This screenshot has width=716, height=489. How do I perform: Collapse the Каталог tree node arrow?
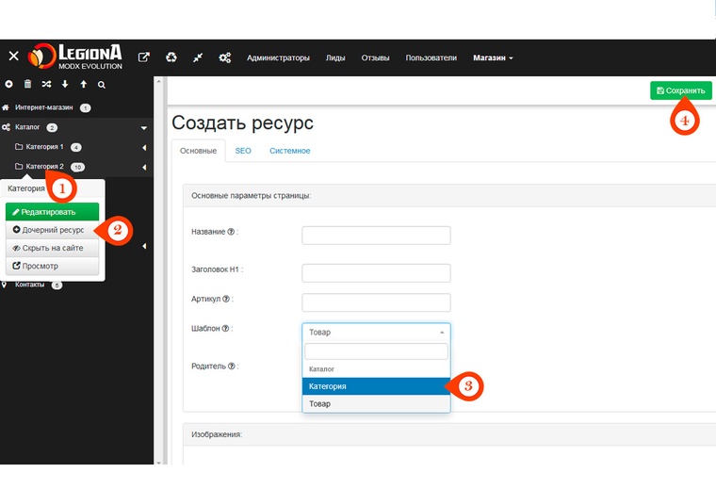[x=144, y=127]
